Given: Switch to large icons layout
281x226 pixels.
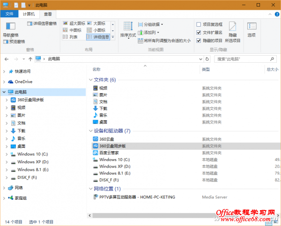Looking at the screenshot, I should (96, 23).
